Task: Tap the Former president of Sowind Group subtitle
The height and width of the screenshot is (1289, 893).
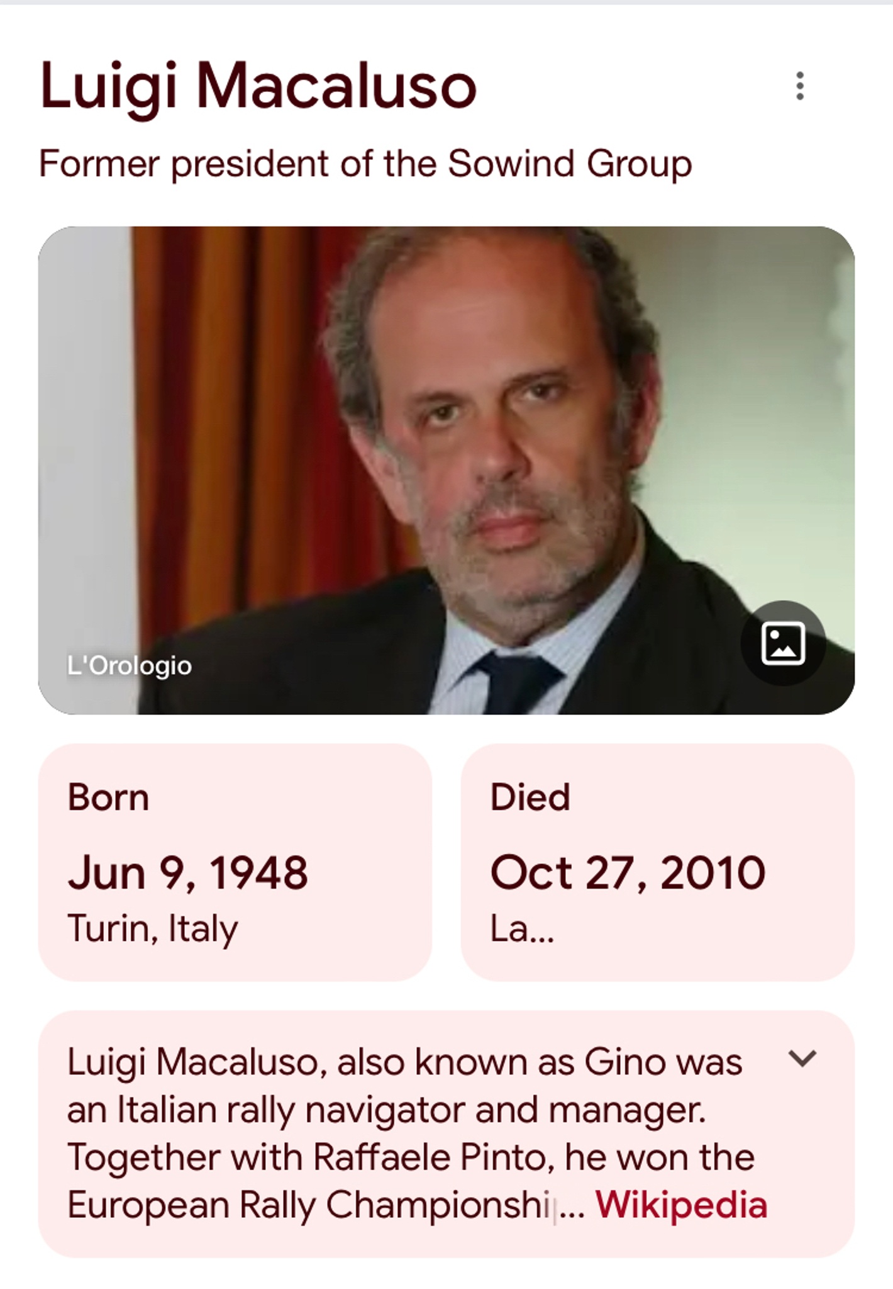Action: (365, 164)
